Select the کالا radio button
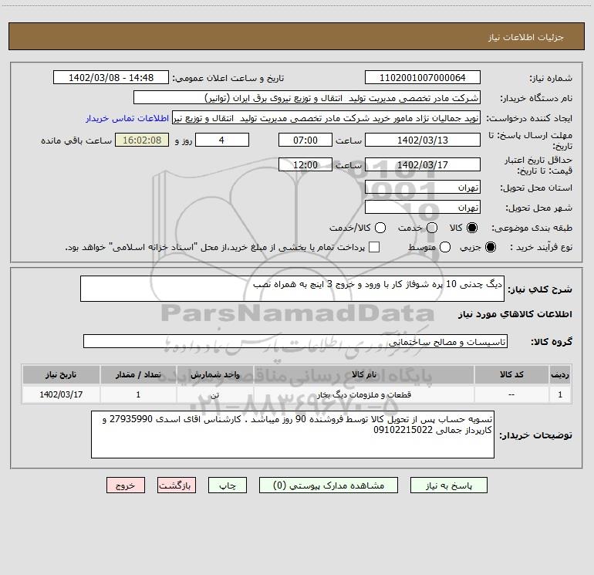Screen dimensions: 594x575 [x=472, y=228]
